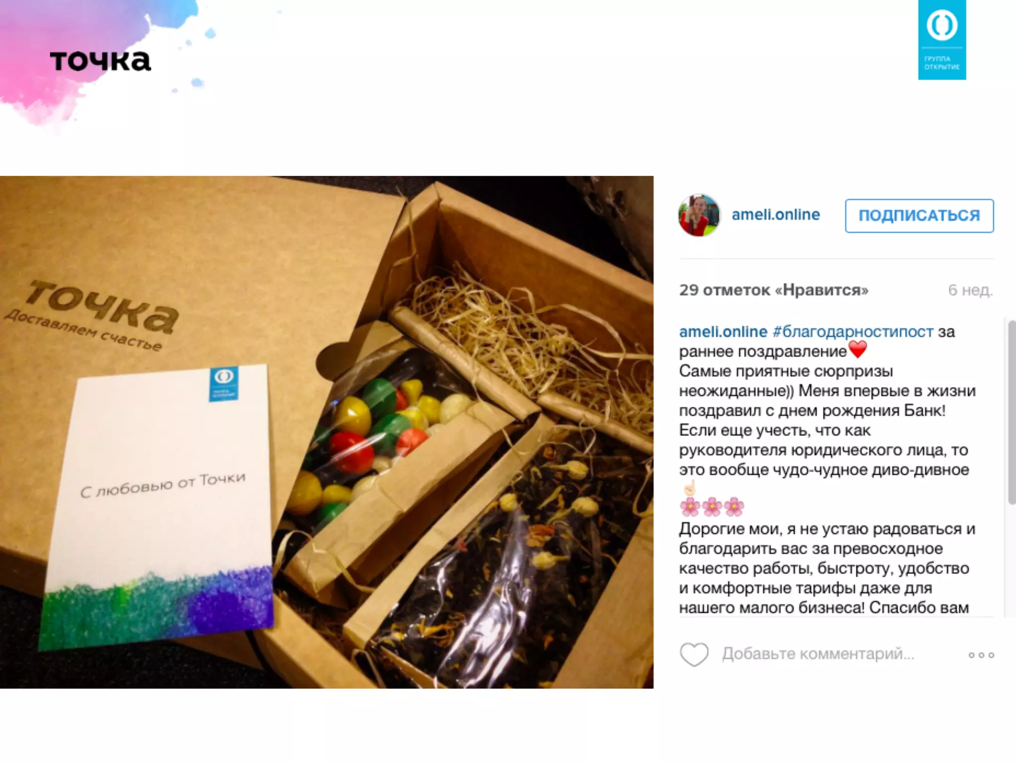Screen dimensions: 1016x762
Task: Open the three-dot more options menu
Action: pos(981,655)
